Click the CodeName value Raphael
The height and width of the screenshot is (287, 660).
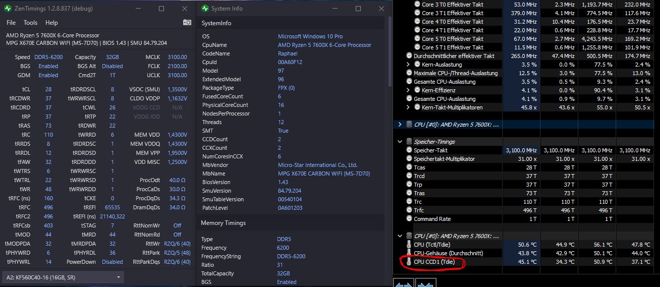pyautogui.click(x=288, y=53)
